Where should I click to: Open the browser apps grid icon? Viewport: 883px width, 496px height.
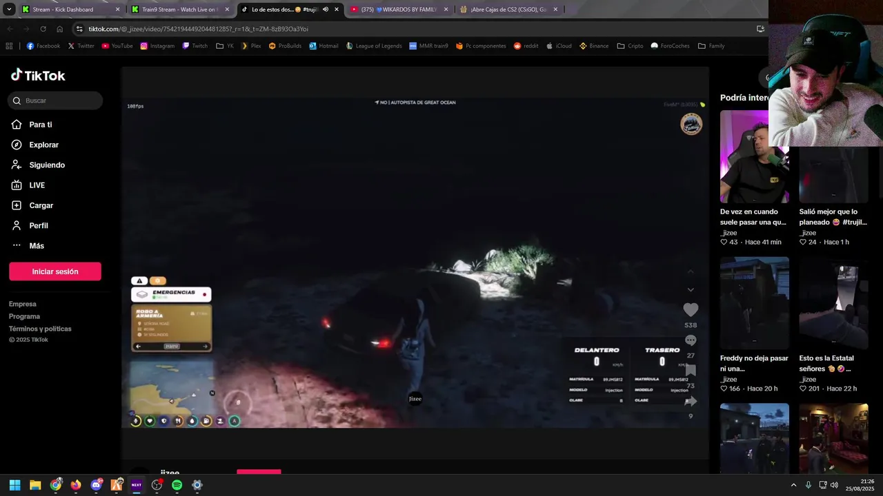pyautogui.click(x=9, y=46)
